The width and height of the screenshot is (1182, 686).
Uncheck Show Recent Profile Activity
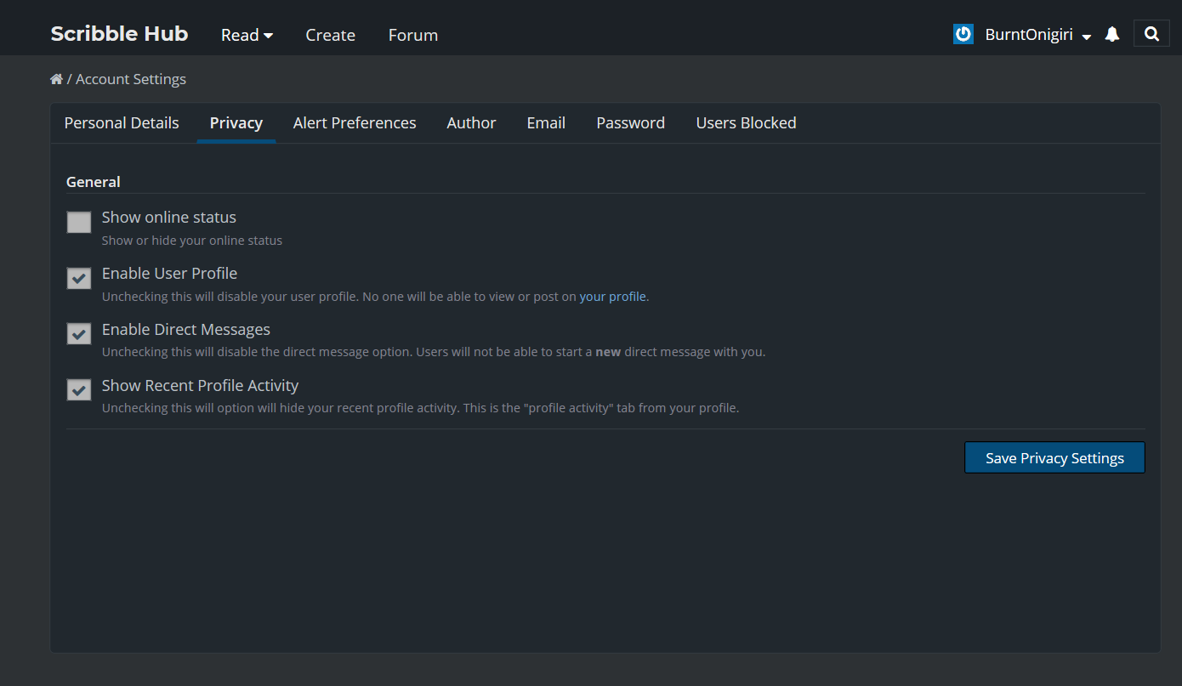79,391
